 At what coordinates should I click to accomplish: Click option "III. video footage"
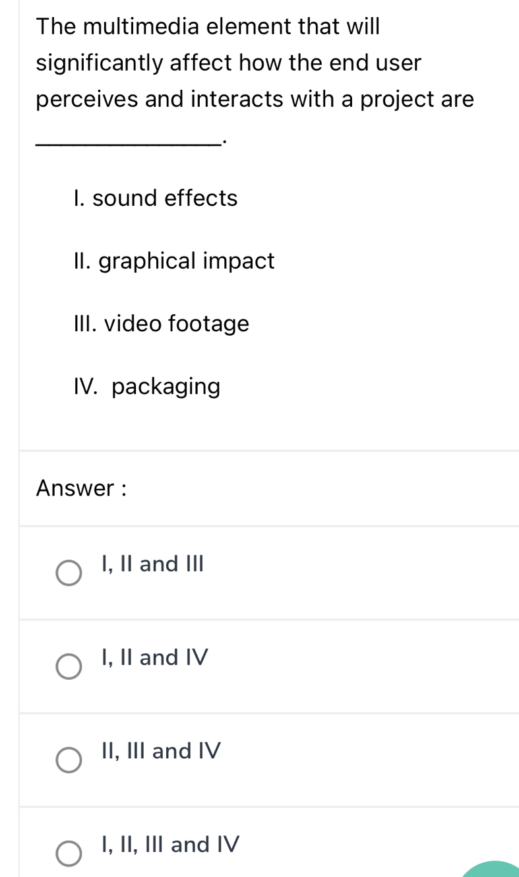[x=162, y=323]
